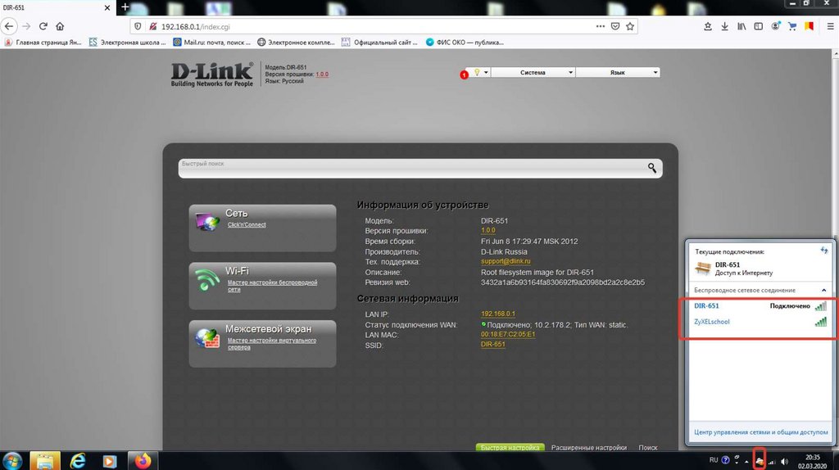
Task: Open the Firefox account icon
Action: [x=775, y=26]
